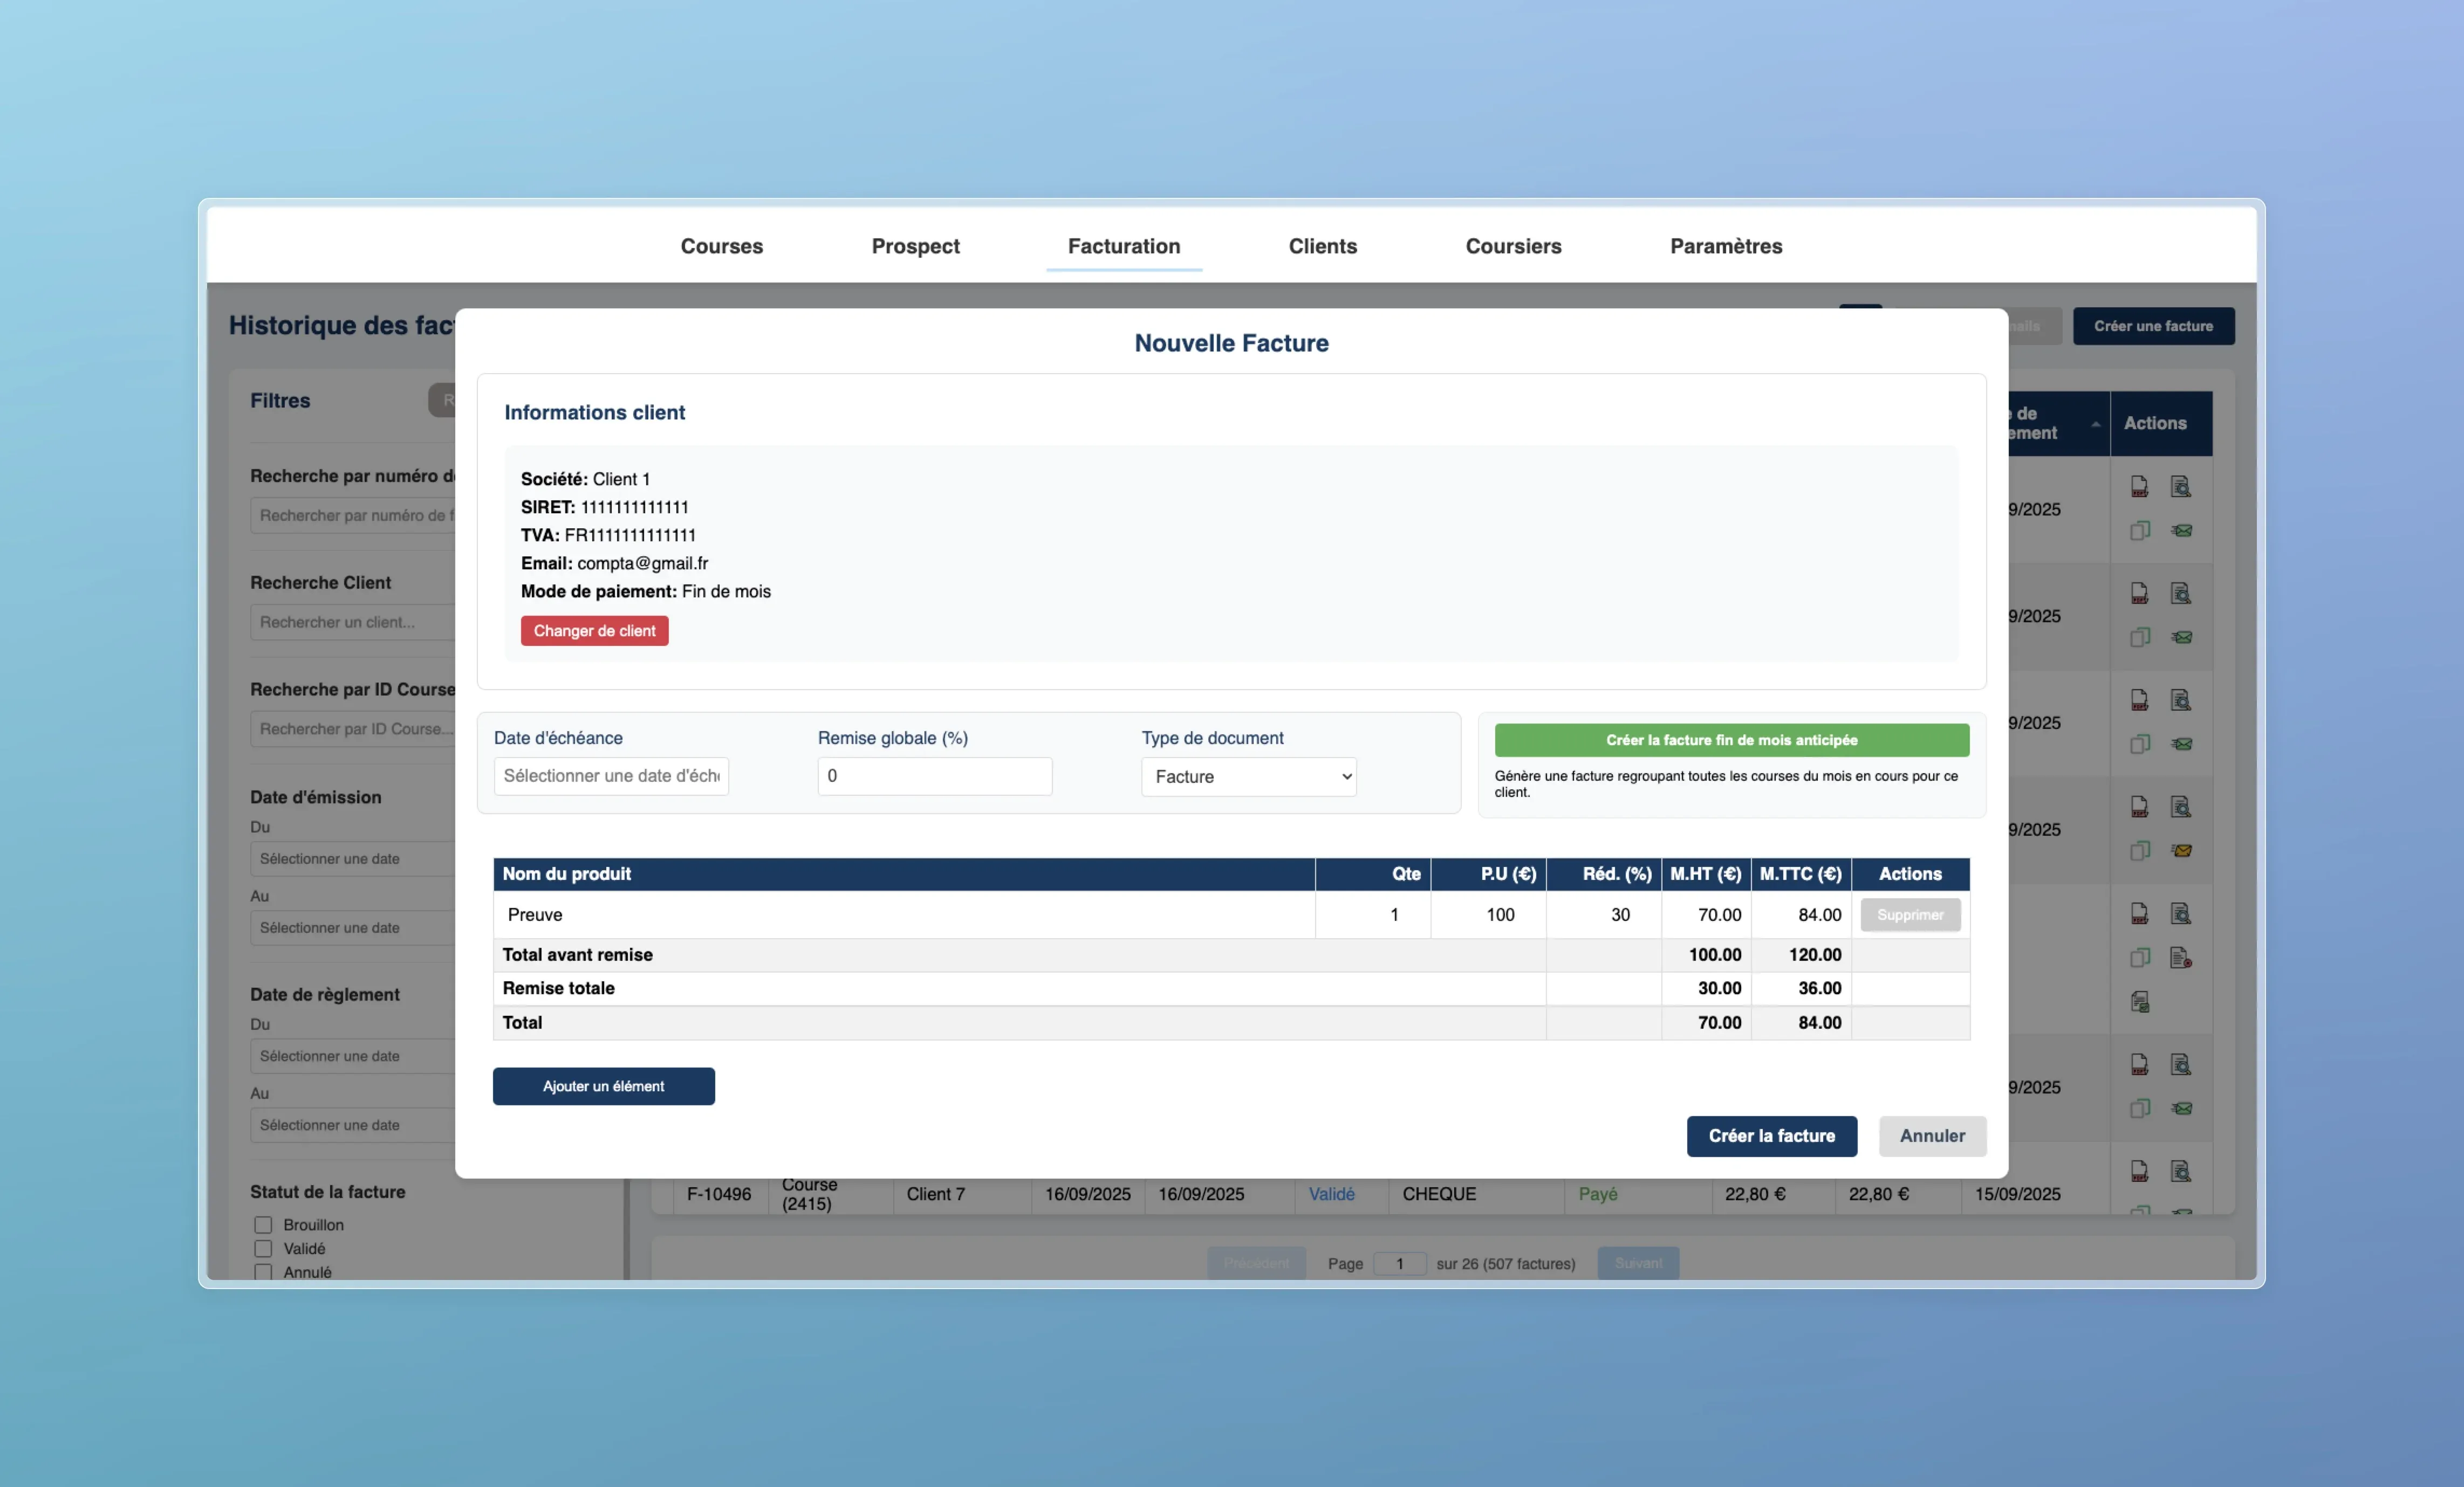The height and width of the screenshot is (1487, 2464).
Task: Toggle sort arrow on règlement date column
Action: (x=2095, y=424)
